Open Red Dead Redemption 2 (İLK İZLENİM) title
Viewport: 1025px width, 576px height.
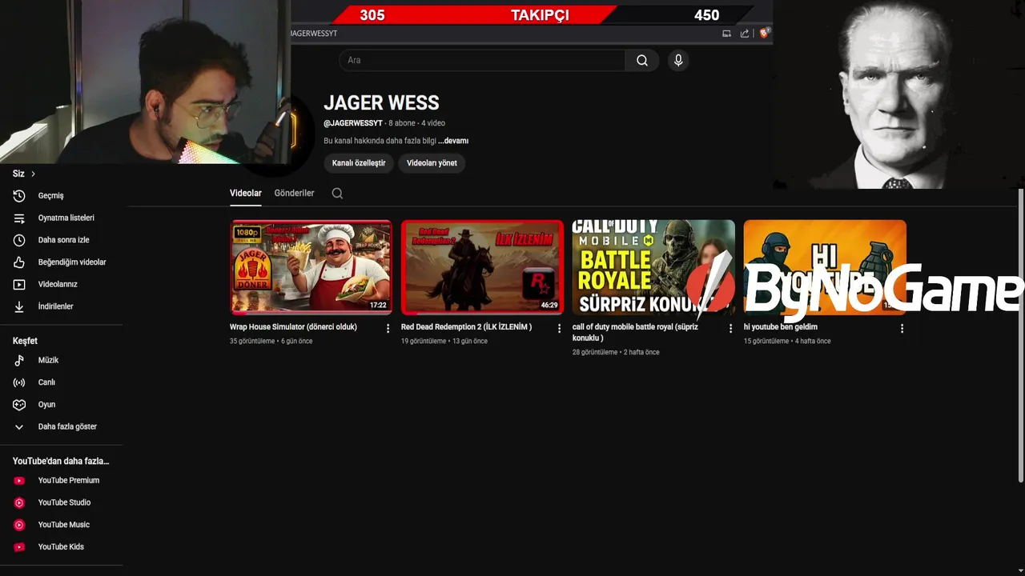point(466,327)
